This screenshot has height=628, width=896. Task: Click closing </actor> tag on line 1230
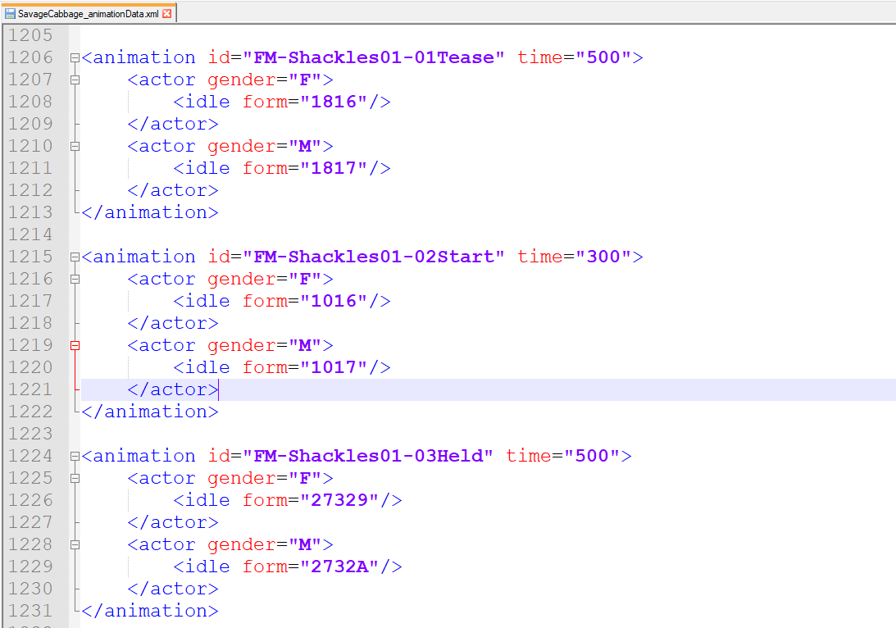[x=173, y=589]
